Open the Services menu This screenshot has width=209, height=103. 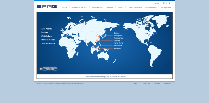tap(110, 8)
